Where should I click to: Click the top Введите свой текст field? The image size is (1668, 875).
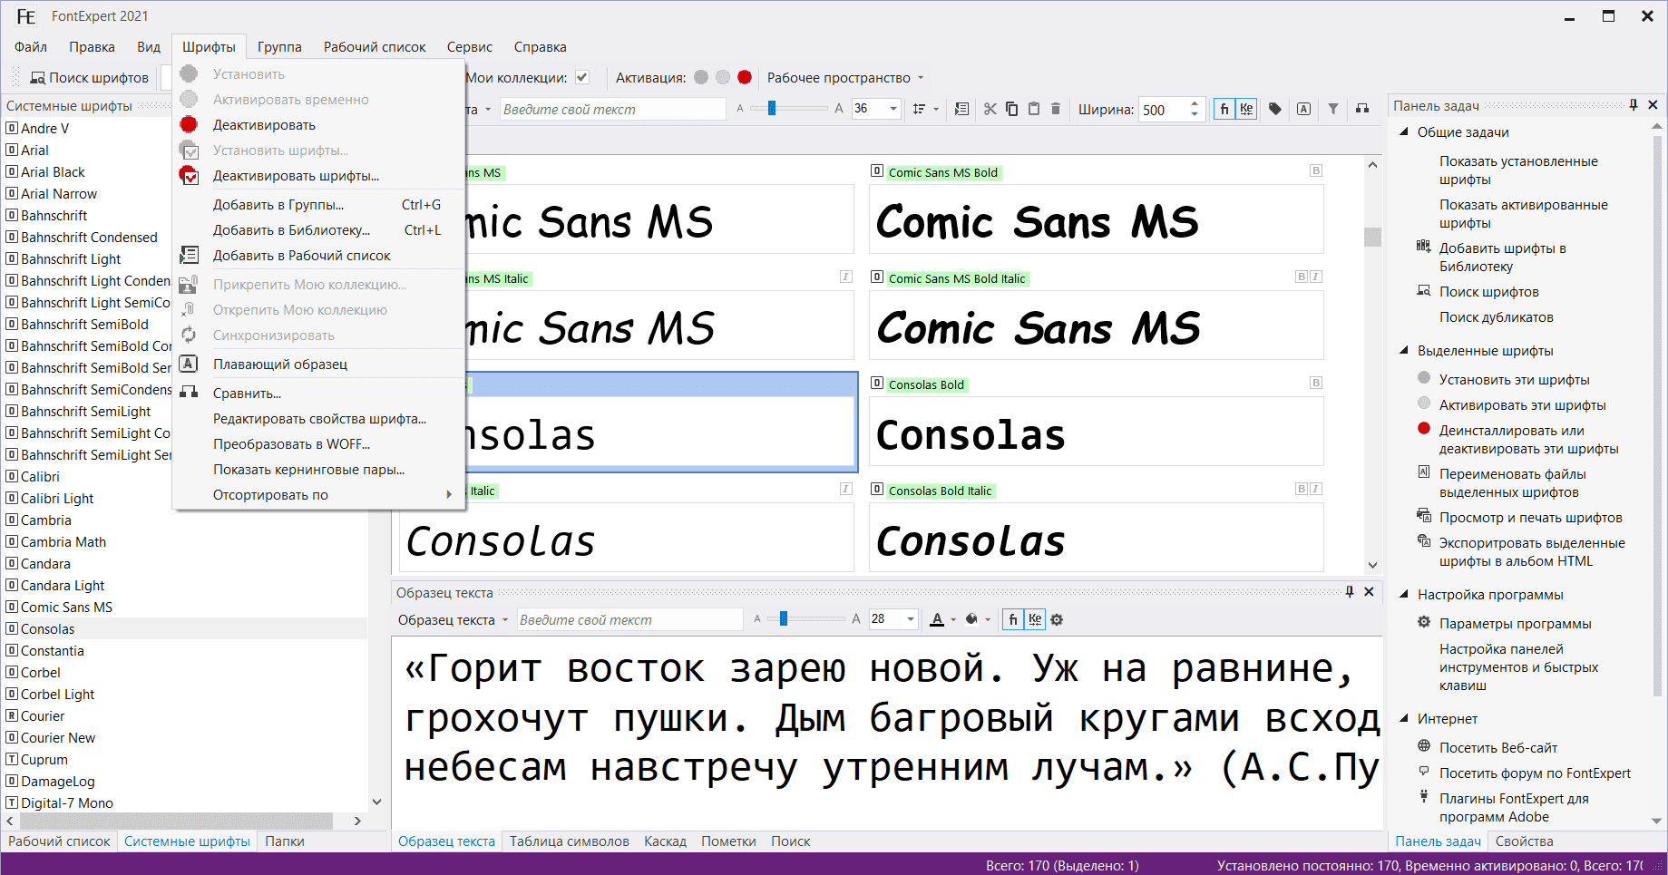click(x=612, y=110)
